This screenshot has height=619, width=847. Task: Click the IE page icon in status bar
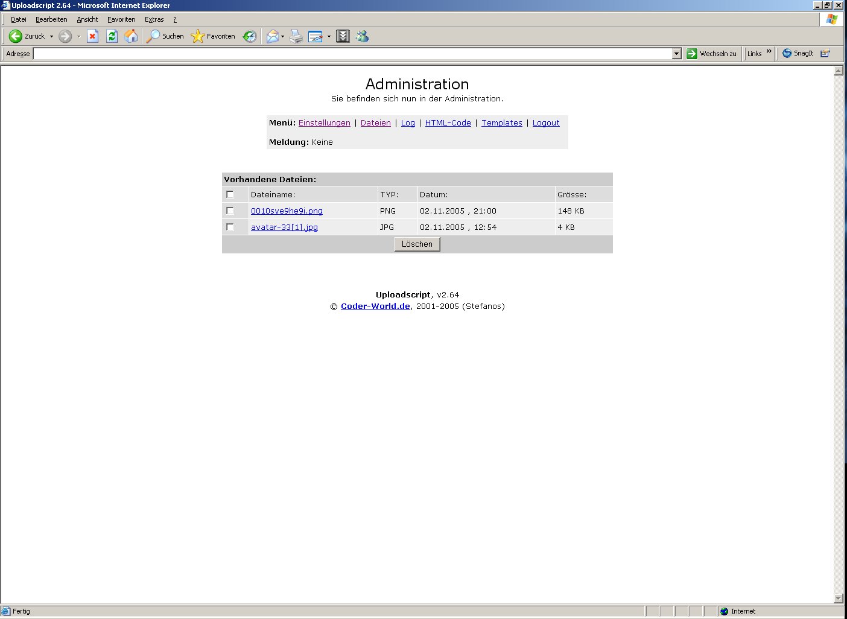tap(6, 611)
